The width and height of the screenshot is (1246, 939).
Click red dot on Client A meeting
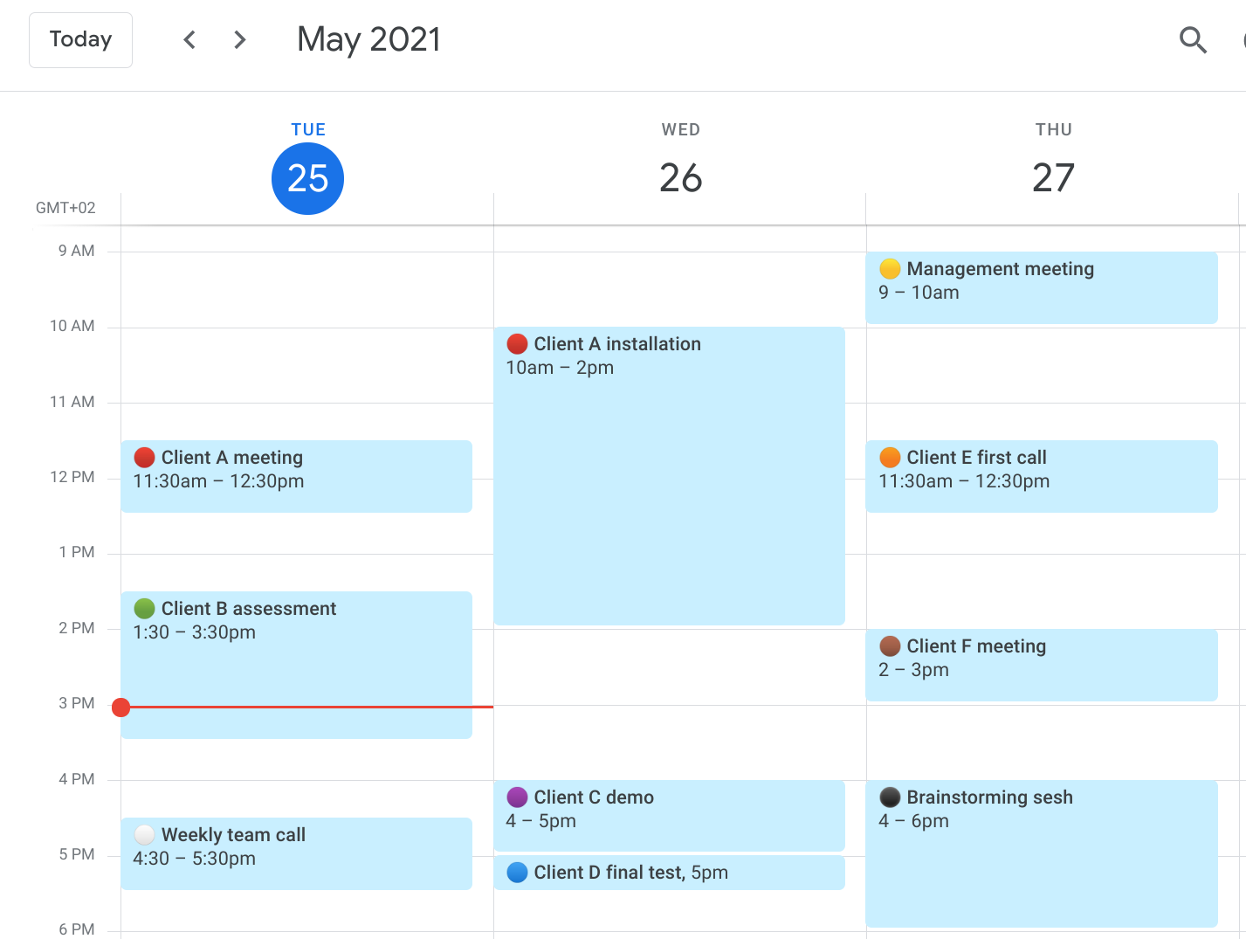click(145, 458)
